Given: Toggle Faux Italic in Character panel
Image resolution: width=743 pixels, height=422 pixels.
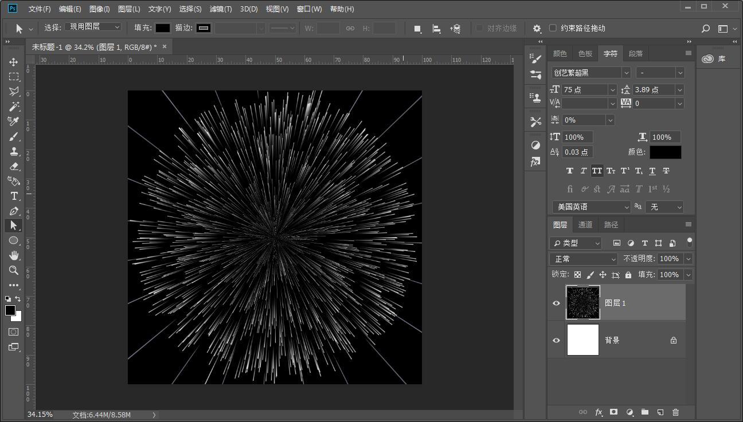Looking at the screenshot, I should (584, 171).
